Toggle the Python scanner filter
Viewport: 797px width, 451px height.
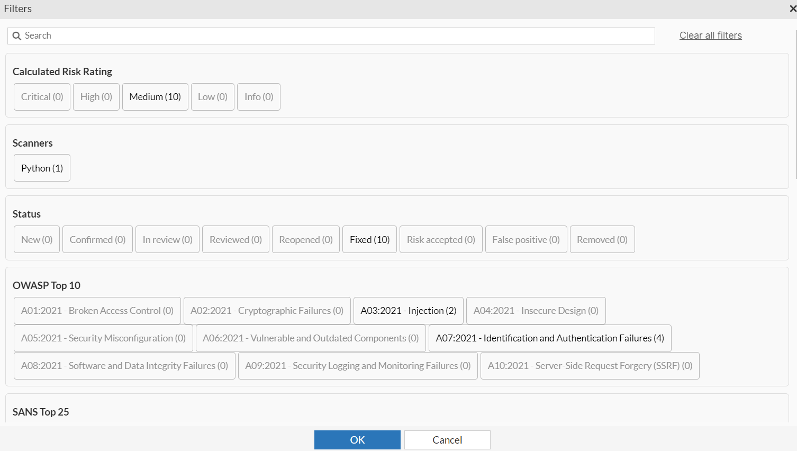point(42,168)
